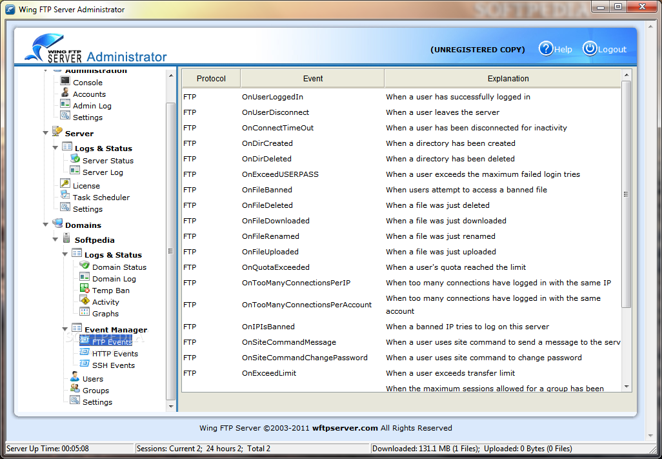This screenshot has height=459, width=662.
Task: Click the Explanation column header
Action: point(503,79)
